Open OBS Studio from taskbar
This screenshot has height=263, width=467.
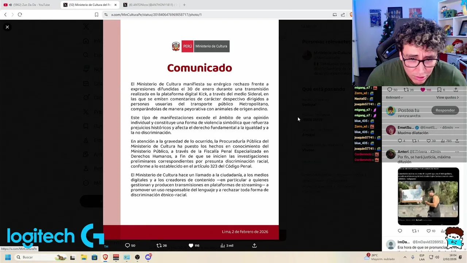(x=137, y=257)
